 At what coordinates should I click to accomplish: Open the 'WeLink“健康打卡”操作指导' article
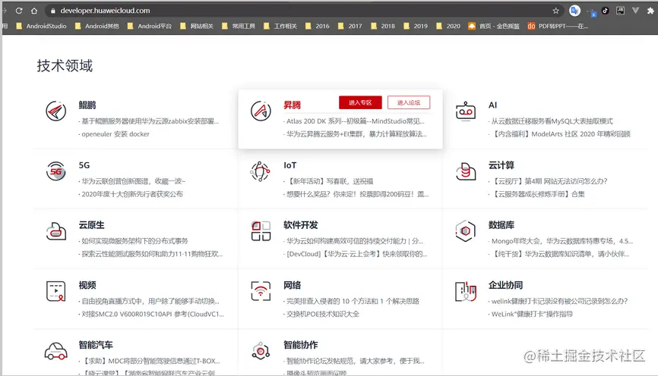point(532,314)
